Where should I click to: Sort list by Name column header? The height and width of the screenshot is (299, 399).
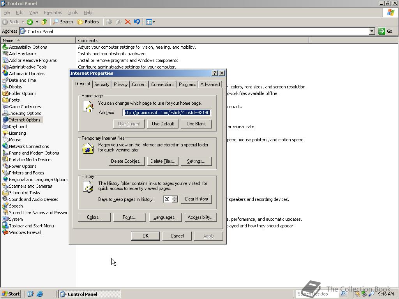coord(38,40)
